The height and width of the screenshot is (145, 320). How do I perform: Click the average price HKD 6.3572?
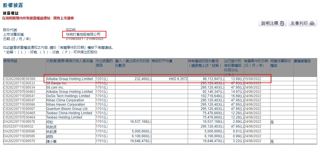pyautogui.click(x=178, y=79)
